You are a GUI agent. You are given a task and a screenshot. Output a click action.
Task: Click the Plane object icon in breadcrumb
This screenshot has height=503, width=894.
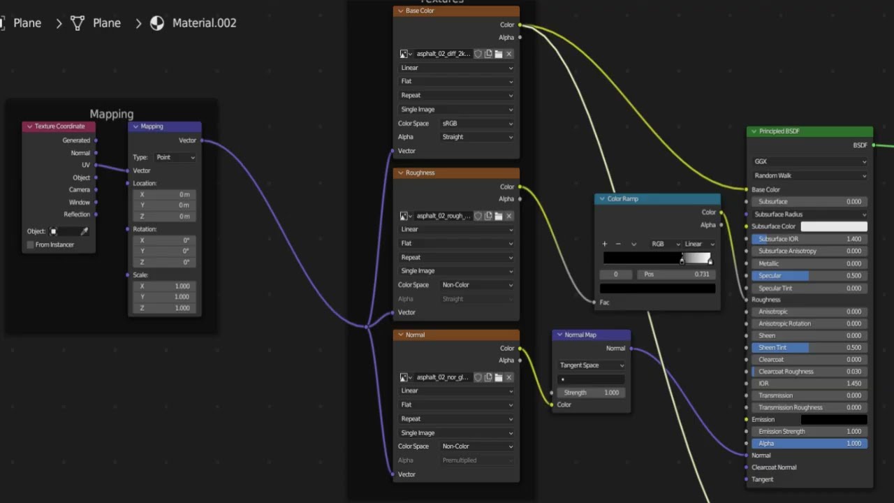click(2, 23)
